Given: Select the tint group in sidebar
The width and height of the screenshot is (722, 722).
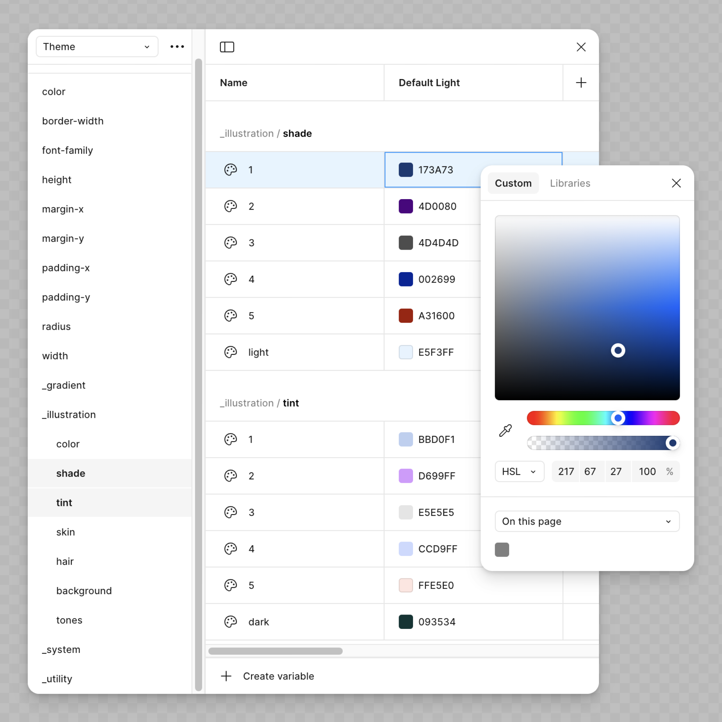Looking at the screenshot, I should pyautogui.click(x=110, y=503).
